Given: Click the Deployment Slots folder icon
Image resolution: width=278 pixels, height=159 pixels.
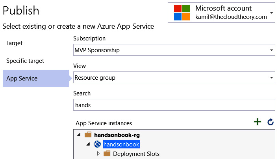Looking at the screenshot, I should pos(107,154).
